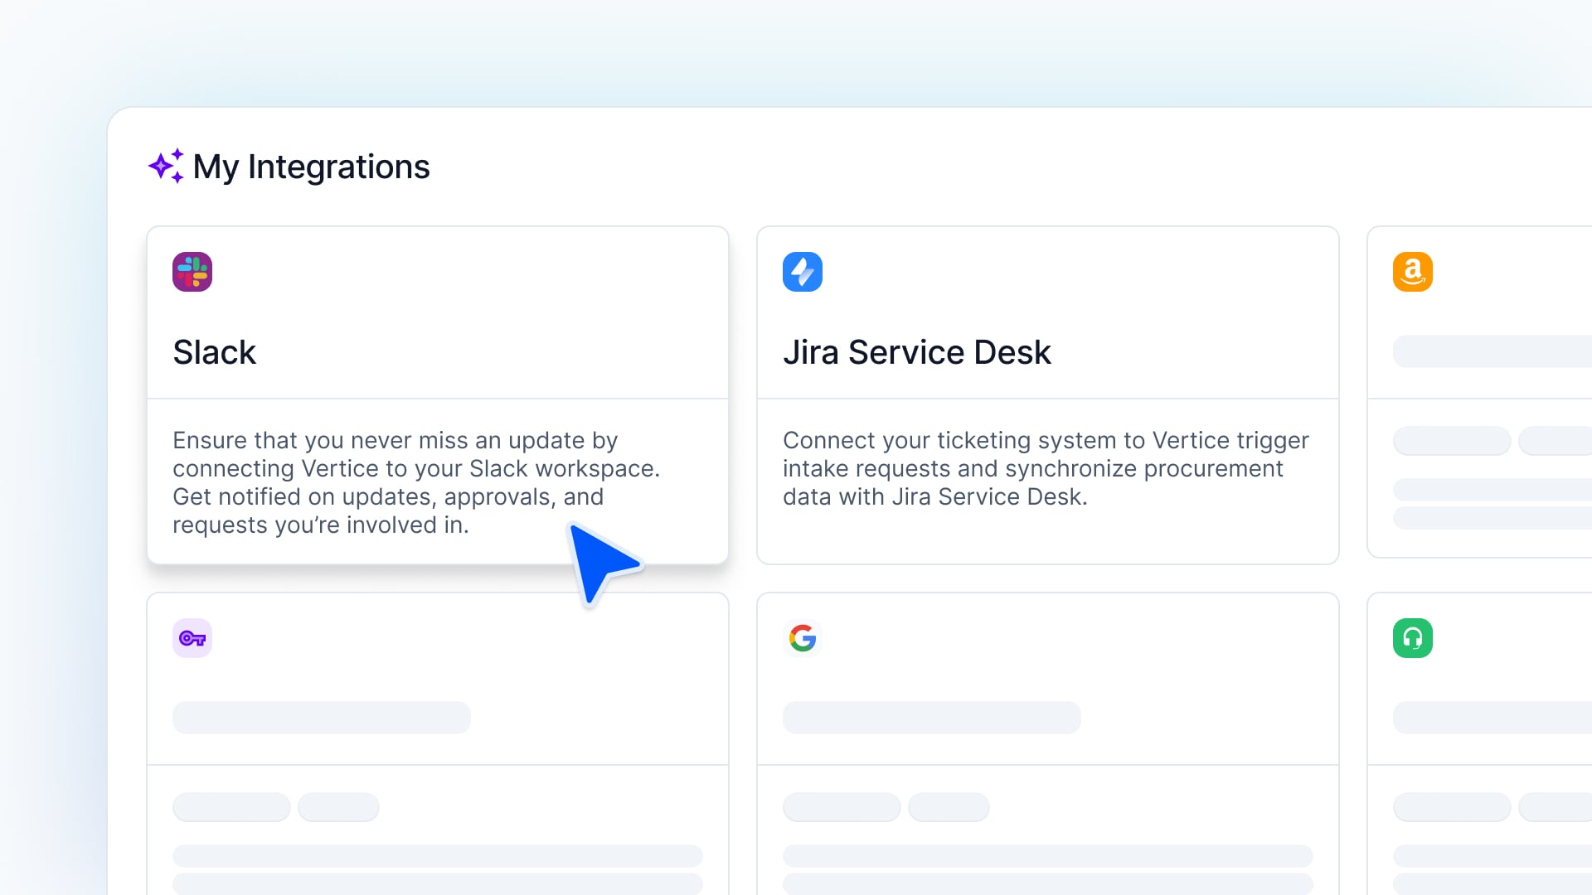Click the Google G logo icon
This screenshot has height=895, width=1592.
(802, 638)
